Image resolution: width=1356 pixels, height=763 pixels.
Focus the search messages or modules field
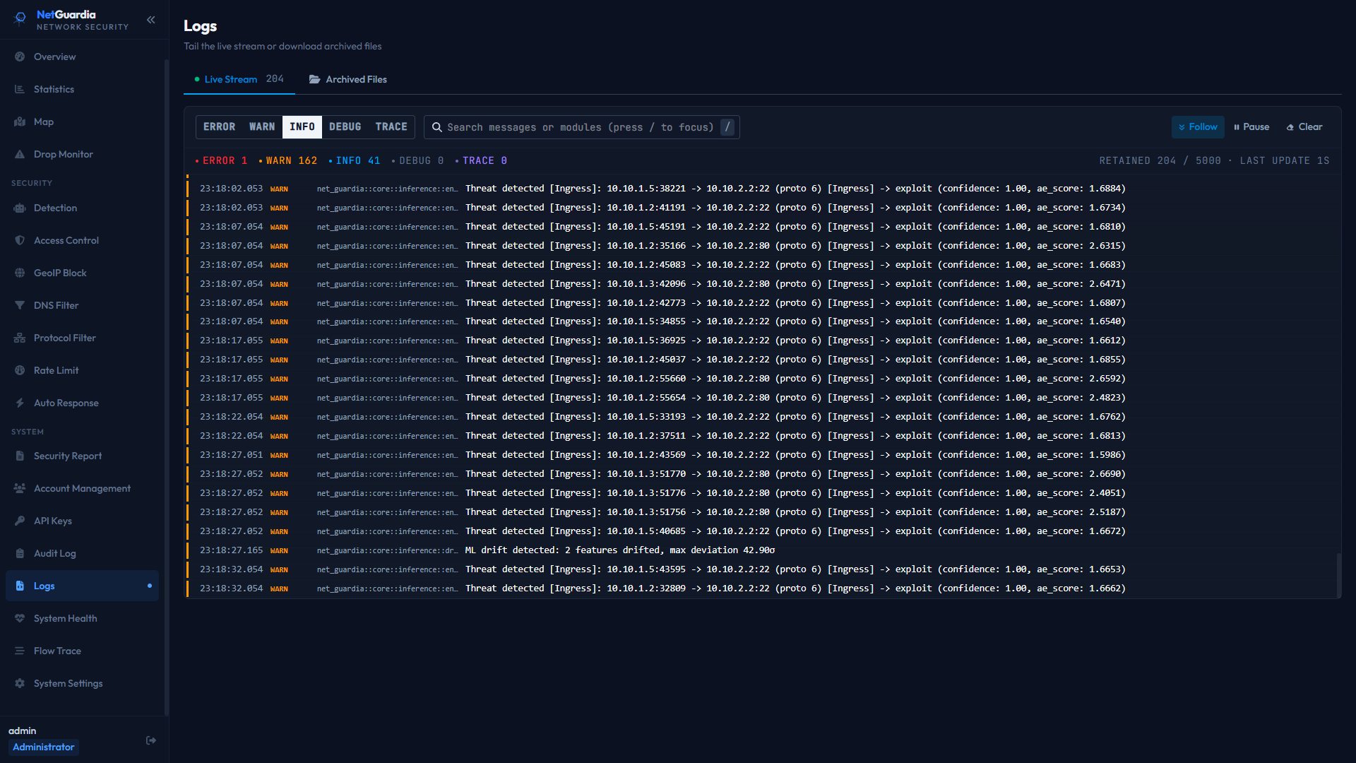[581, 127]
